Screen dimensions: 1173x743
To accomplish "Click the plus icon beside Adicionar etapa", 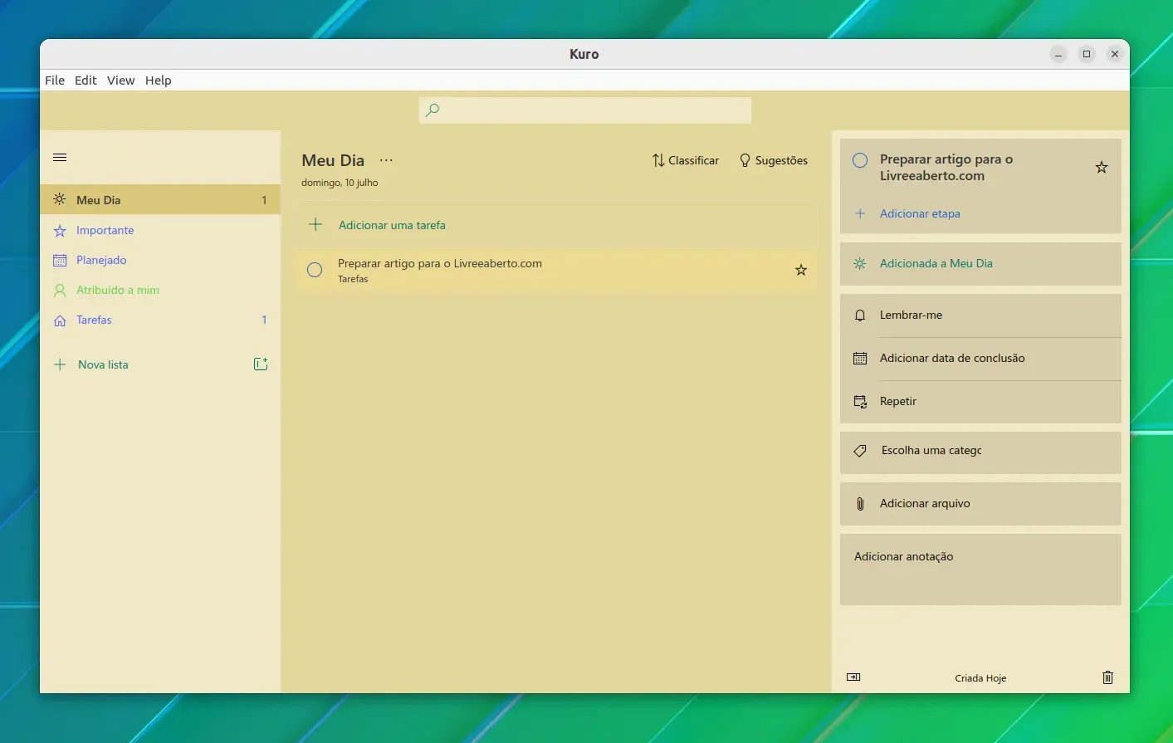I will (x=860, y=213).
